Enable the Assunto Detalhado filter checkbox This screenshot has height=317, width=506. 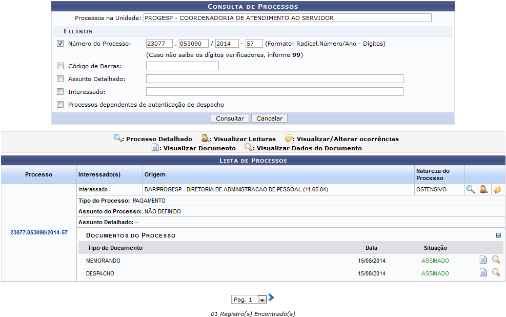(x=60, y=79)
